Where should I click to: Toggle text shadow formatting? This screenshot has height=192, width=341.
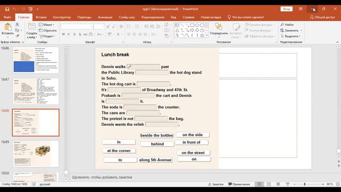(x=80, y=34)
